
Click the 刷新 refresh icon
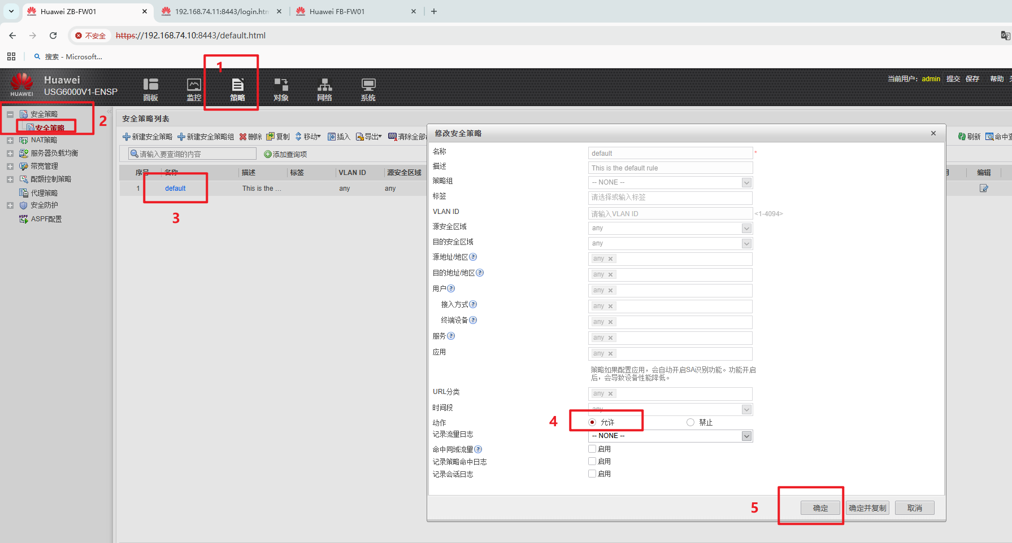pyautogui.click(x=962, y=137)
